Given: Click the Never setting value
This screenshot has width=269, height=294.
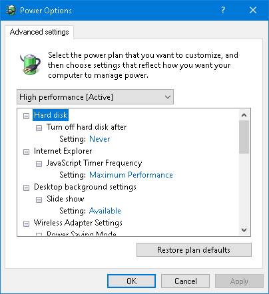Looking at the screenshot, I should pos(99,139).
